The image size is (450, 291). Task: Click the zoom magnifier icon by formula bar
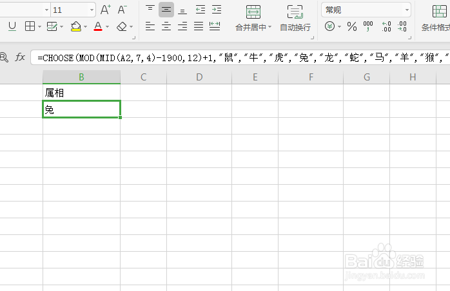coord(4,57)
